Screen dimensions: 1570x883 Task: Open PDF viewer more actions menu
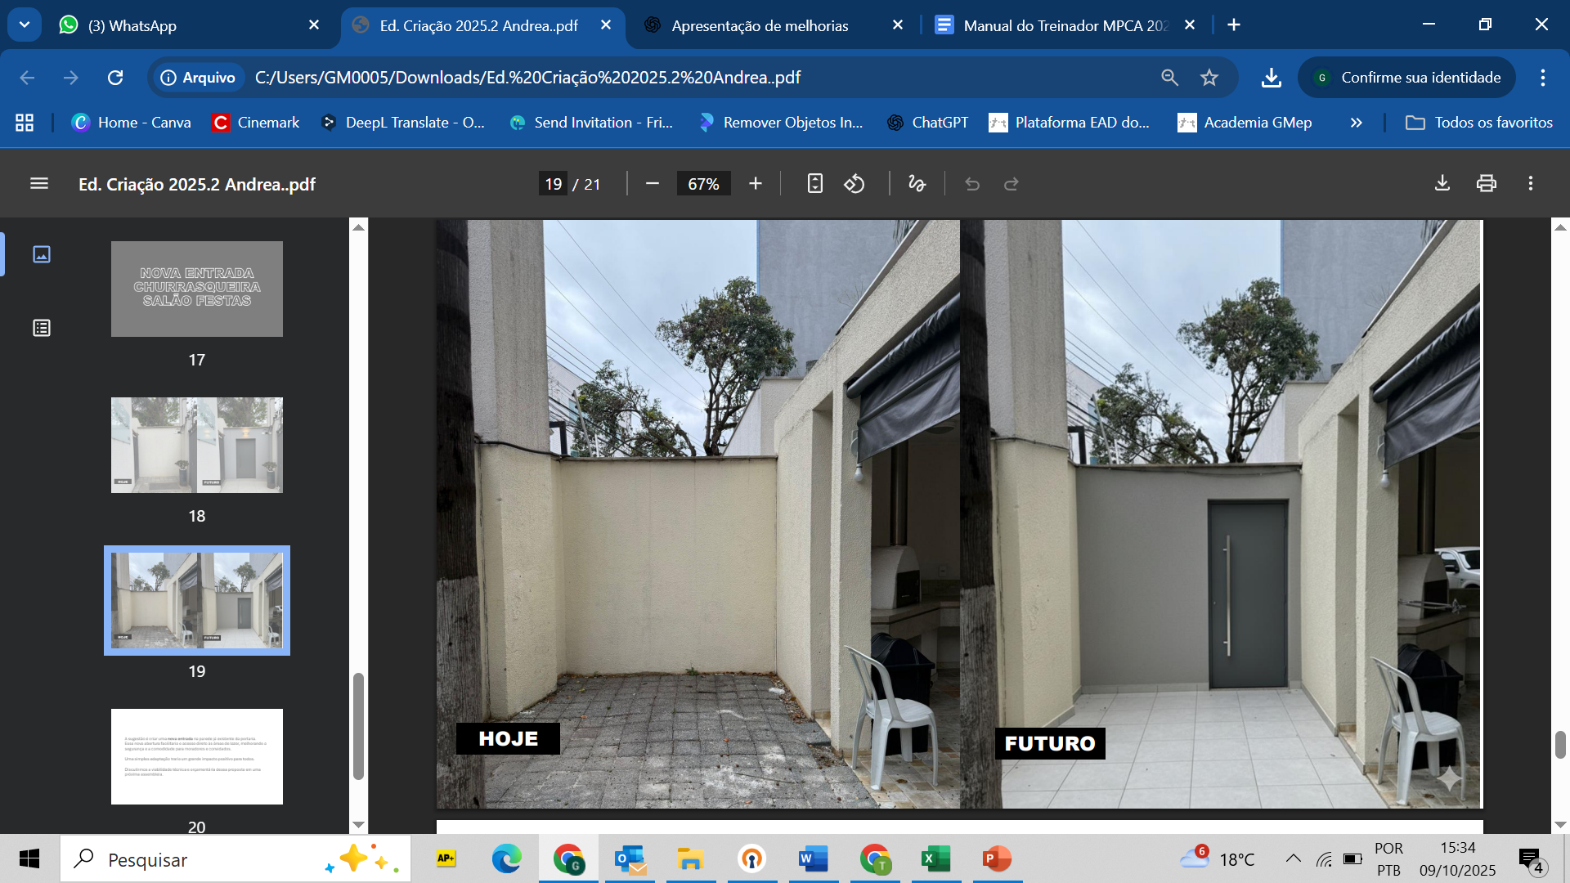tap(1531, 183)
